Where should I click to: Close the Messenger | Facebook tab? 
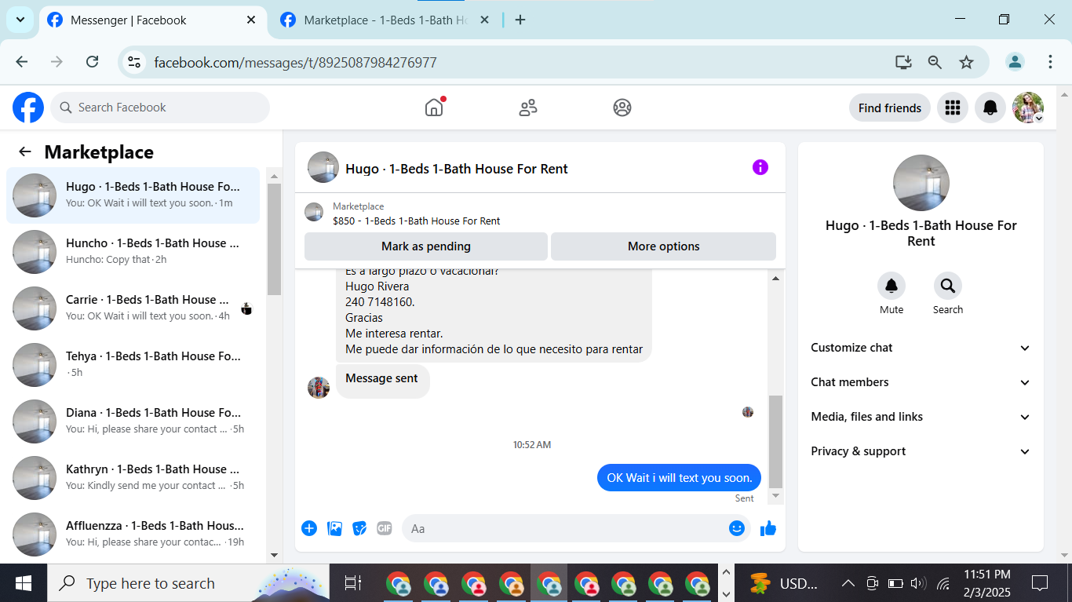tap(251, 20)
